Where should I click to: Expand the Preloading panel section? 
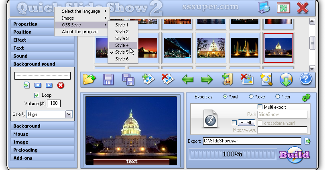pos(43,150)
